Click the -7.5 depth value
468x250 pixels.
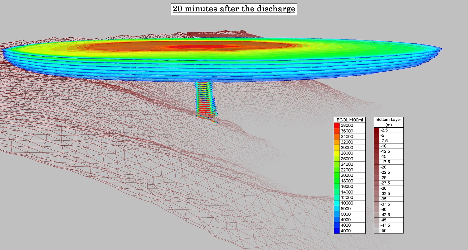point(384,141)
